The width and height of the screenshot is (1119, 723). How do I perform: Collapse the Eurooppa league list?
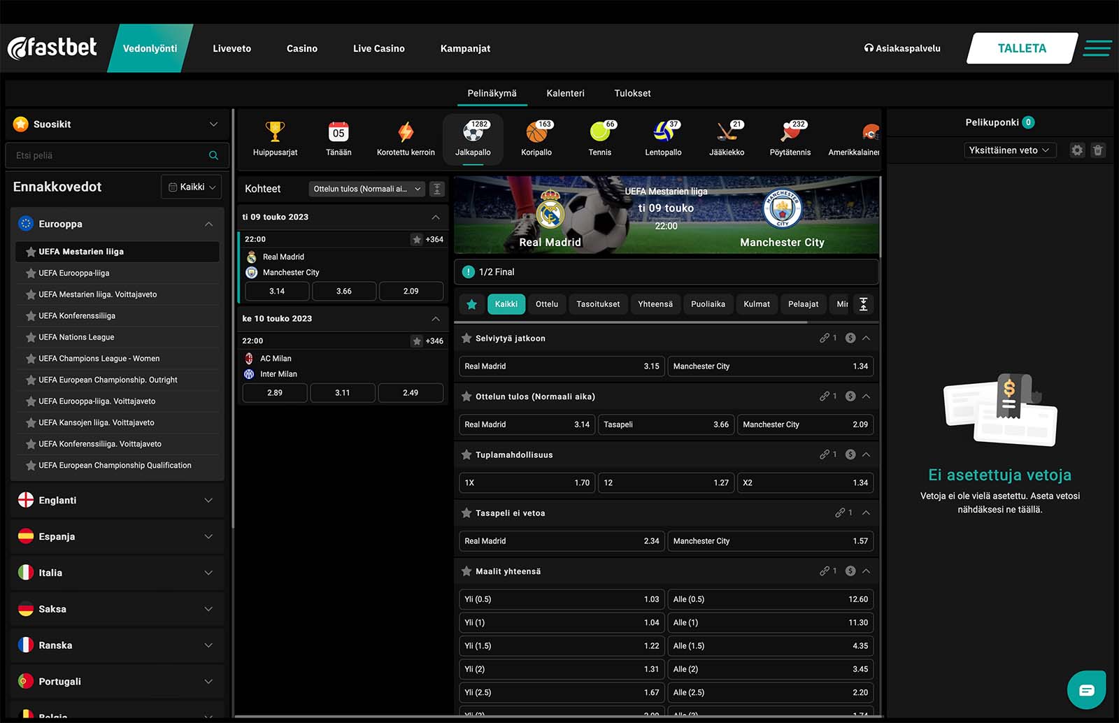tap(208, 224)
